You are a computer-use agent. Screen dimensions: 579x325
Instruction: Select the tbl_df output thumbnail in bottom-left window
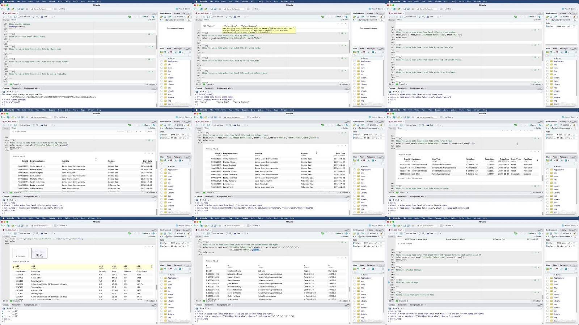(39, 253)
